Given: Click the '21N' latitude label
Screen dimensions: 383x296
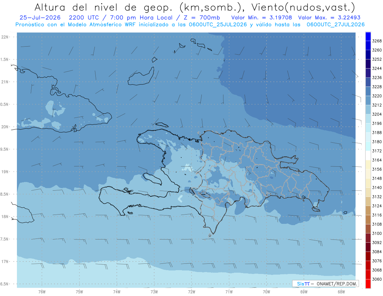Looking at the screenshot, I should (x=5, y=82).
